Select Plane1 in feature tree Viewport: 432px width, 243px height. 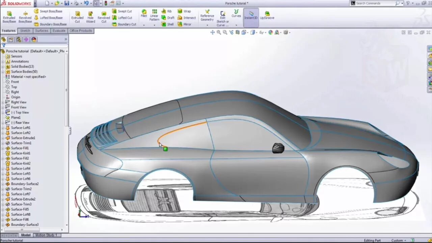pyautogui.click(x=13, y=117)
